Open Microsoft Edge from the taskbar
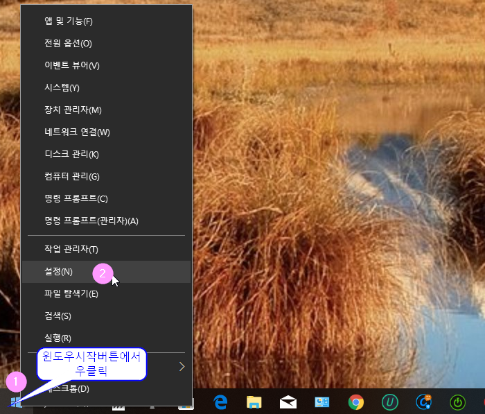 220,402
